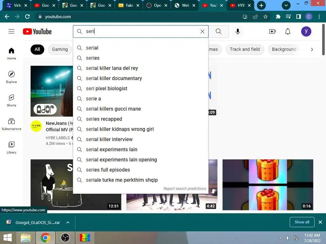Switch to the 'HYB' browser tab
Viewport: 326px width, 244px height.
coord(241,5)
